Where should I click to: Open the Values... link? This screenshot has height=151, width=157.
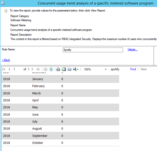[x=132, y=49]
